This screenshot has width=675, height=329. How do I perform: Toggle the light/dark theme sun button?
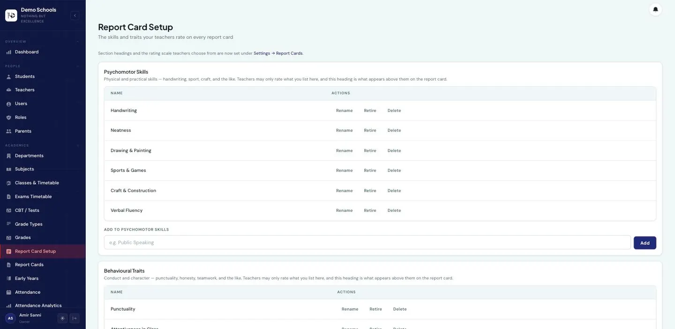point(62,318)
